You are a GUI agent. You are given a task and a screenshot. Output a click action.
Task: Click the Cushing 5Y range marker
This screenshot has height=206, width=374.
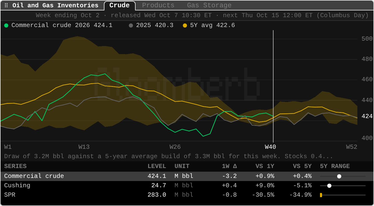[x=329, y=186]
